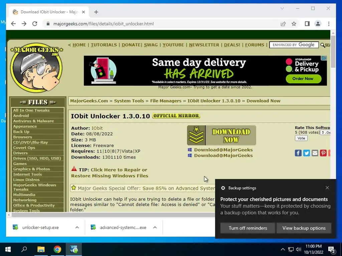Open taskbar search magnifier

[x=24, y=249]
